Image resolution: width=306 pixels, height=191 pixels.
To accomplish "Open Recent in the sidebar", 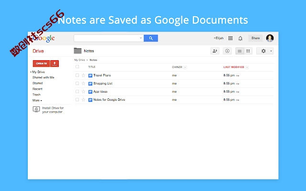I will tap(37, 89).
